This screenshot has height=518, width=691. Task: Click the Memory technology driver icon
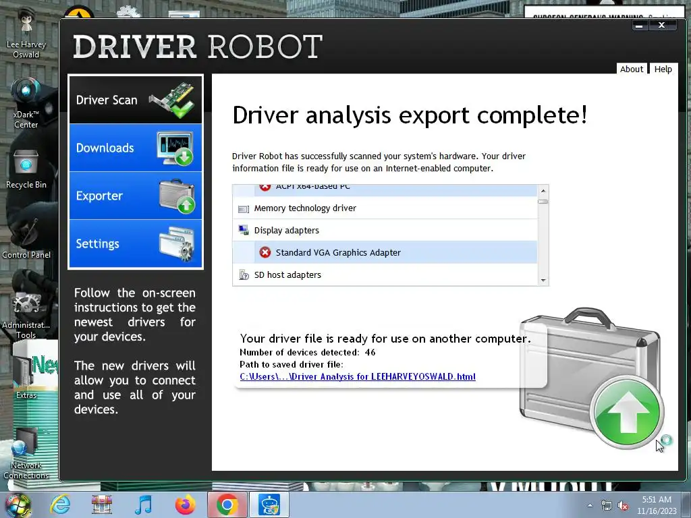point(243,208)
